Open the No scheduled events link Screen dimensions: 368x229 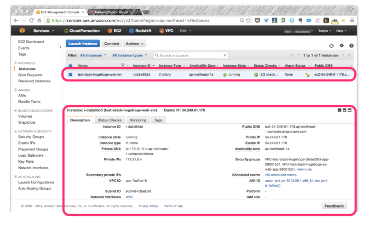coord(281,175)
